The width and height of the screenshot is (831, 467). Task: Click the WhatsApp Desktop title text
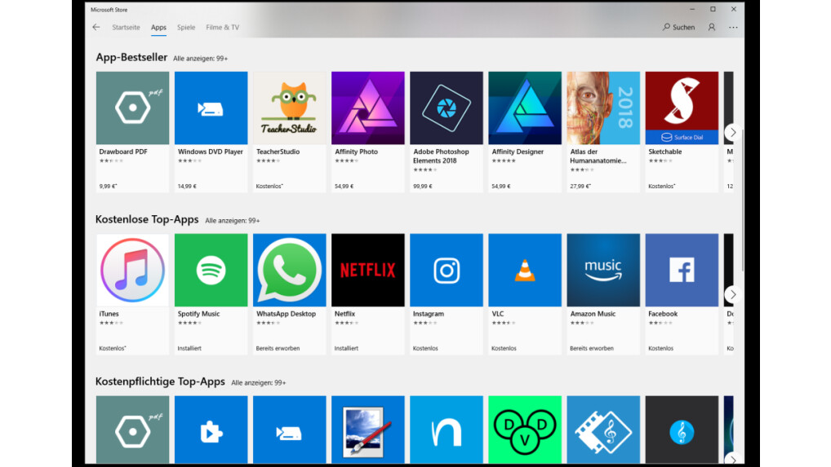coord(287,314)
